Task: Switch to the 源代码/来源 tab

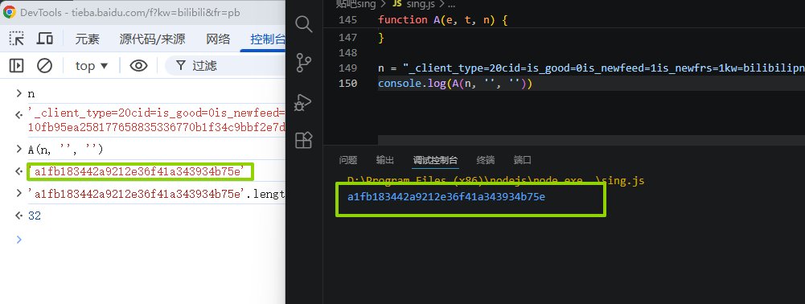Action: (153, 39)
